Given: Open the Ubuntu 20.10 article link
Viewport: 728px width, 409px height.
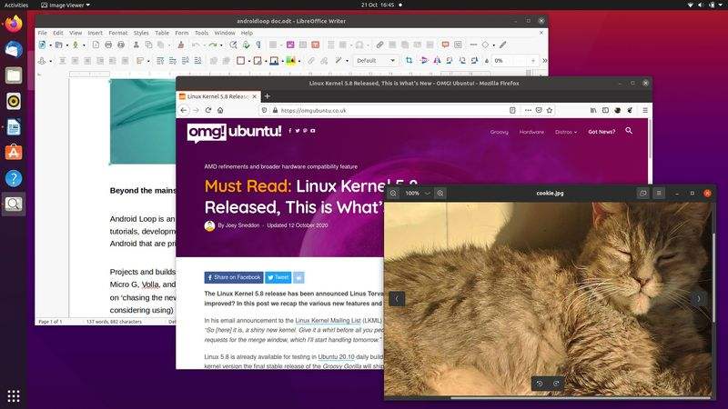Looking at the screenshot, I should click(x=336, y=357).
